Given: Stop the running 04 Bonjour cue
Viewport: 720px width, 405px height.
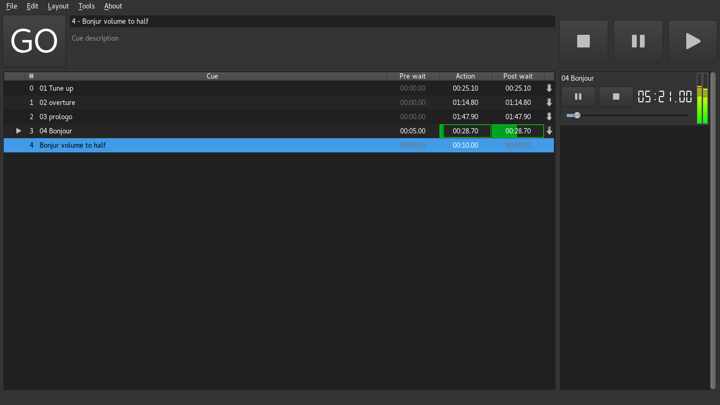Looking at the screenshot, I should pyautogui.click(x=616, y=97).
